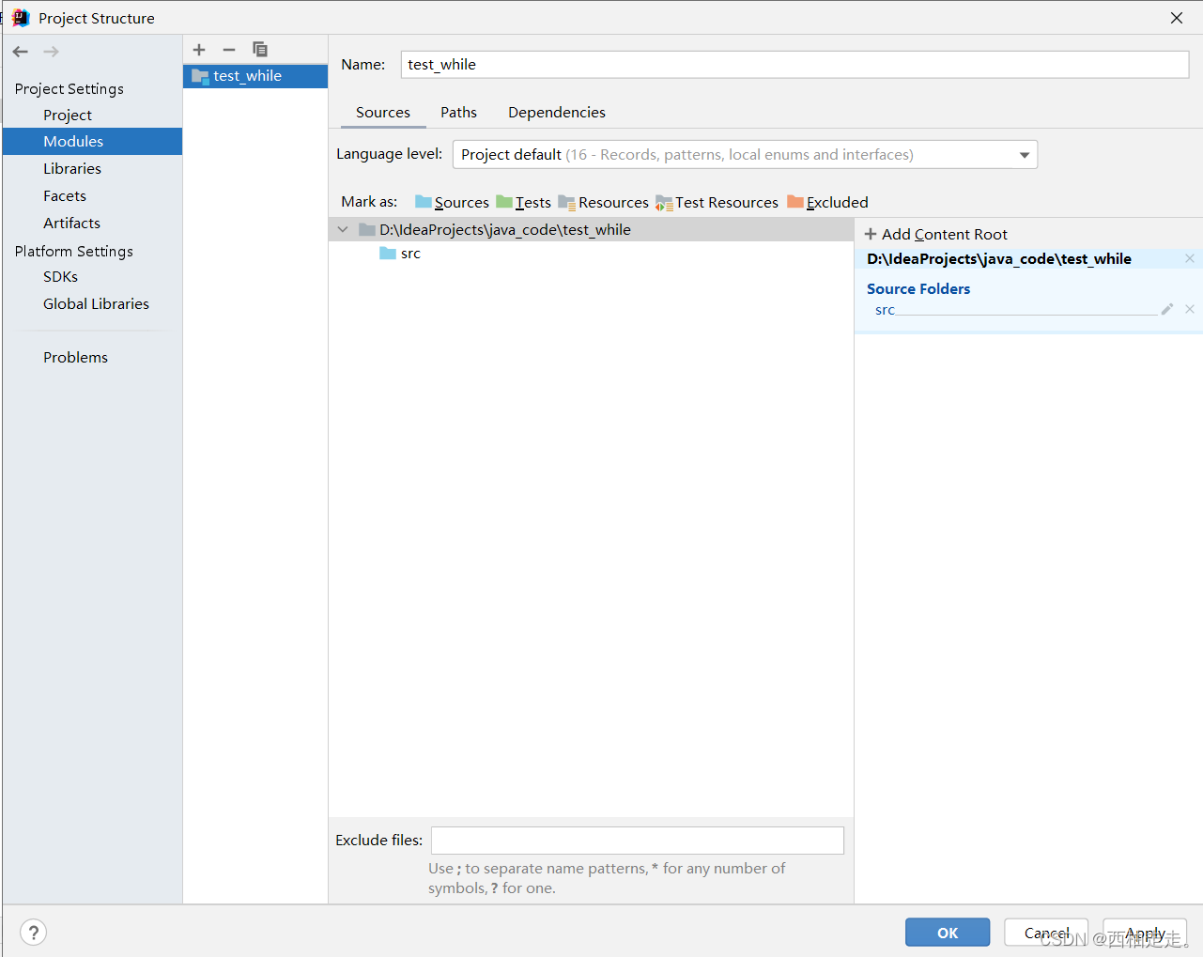
Task: Click src entry under Source Folders
Action: (x=885, y=310)
